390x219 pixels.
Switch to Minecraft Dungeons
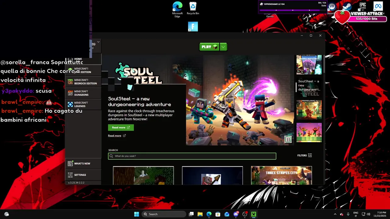point(83,93)
